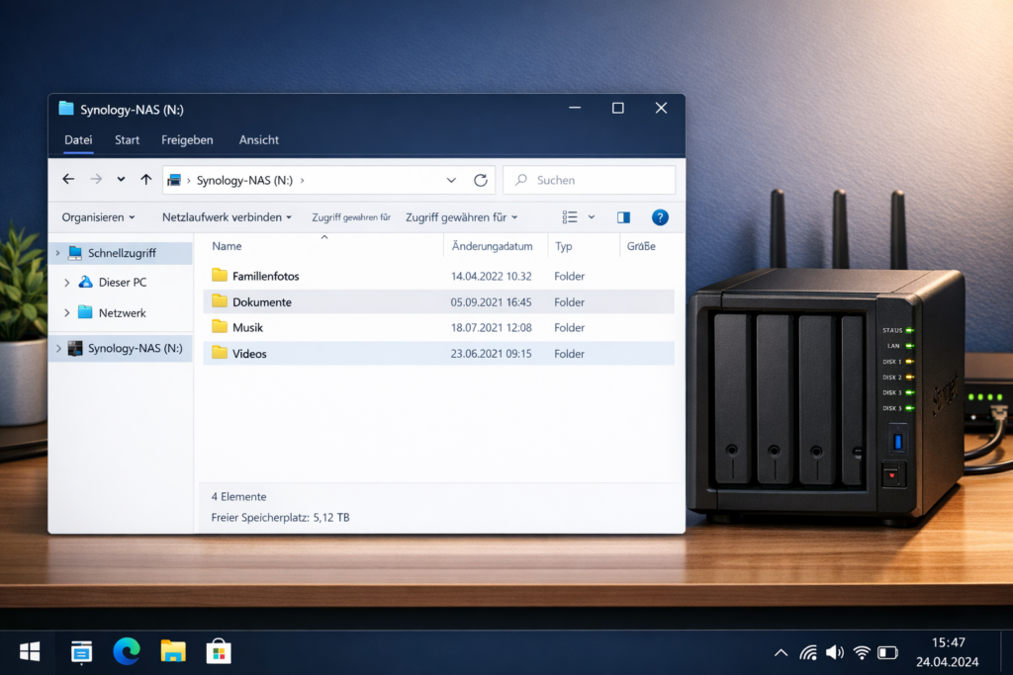This screenshot has width=1013, height=675.
Task: Toggle the preview pane icon
Action: [623, 217]
